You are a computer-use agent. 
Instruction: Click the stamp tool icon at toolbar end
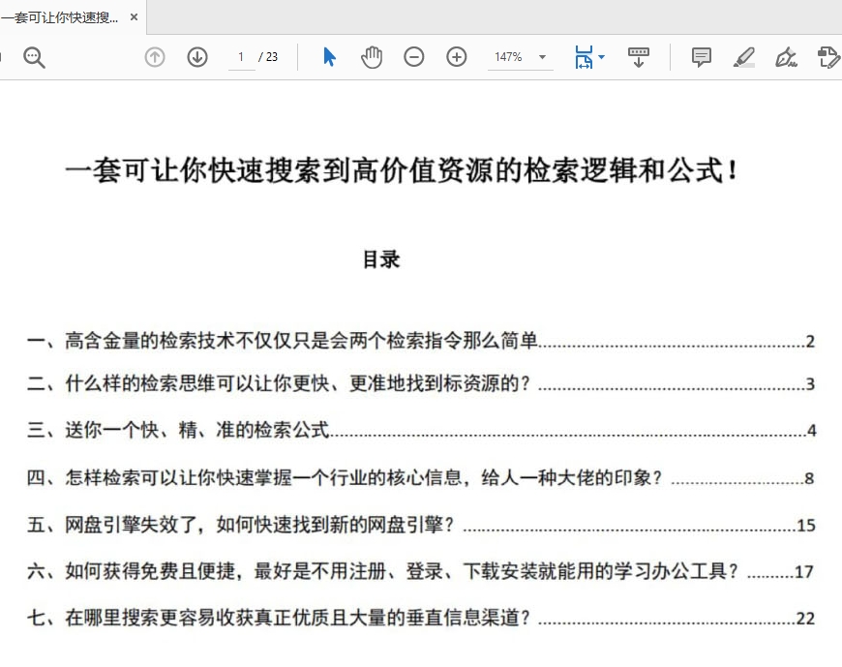pos(827,57)
